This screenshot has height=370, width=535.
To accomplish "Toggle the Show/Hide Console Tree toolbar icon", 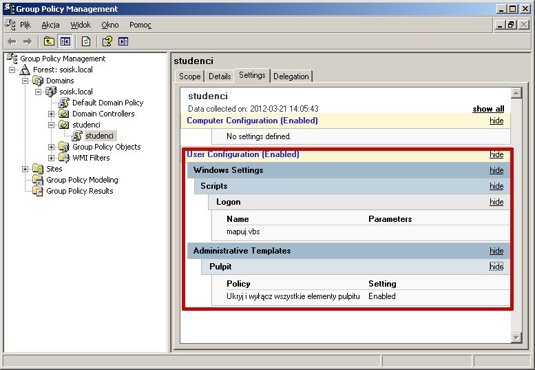I will (x=65, y=41).
